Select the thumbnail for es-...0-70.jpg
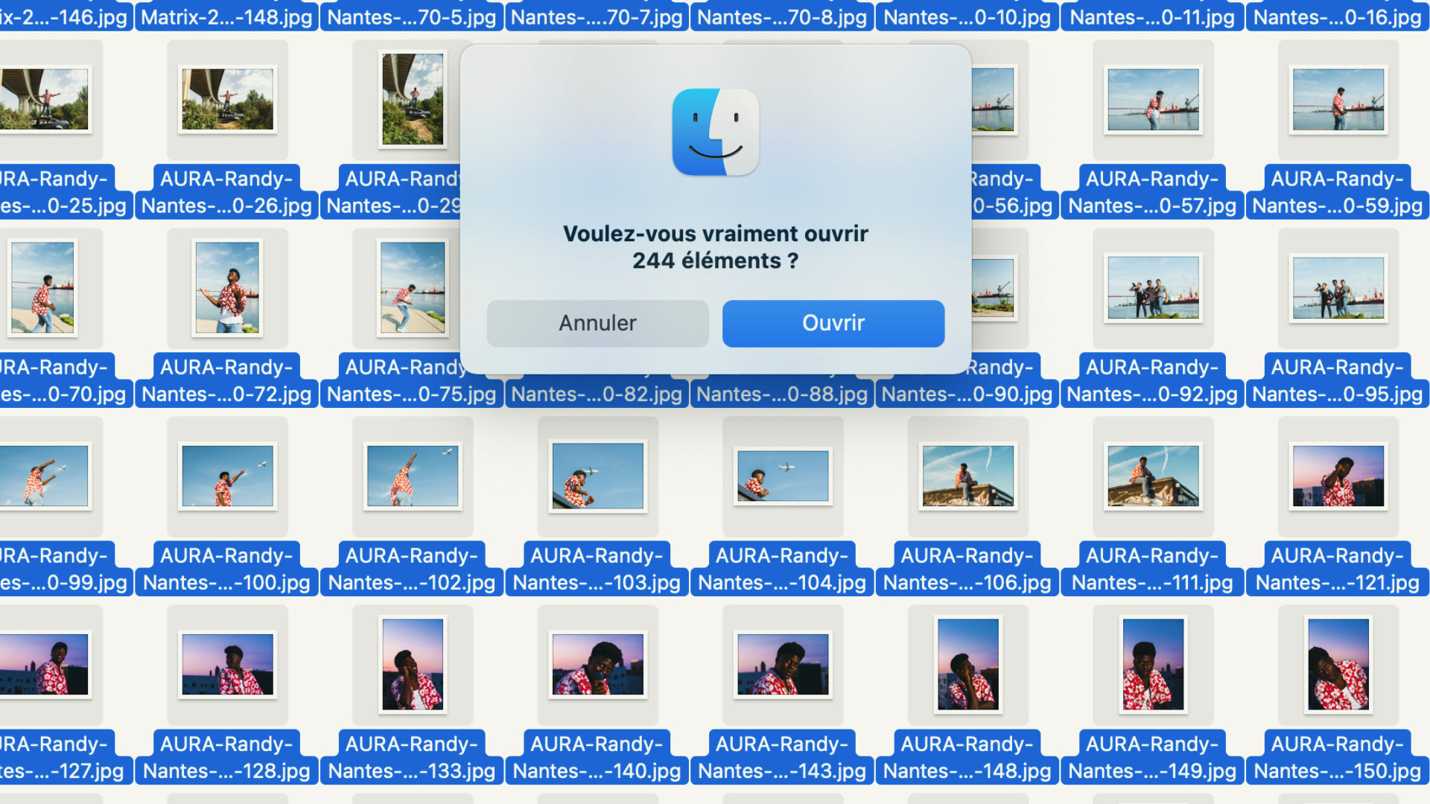Screen dimensions: 1430x804 pyautogui.click(x=42, y=287)
